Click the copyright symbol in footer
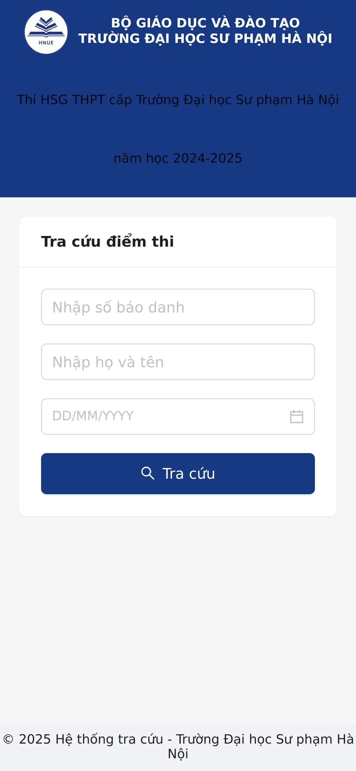Image resolution: width=356 pixels, height=771 pixels. click(x=8, y=739)
